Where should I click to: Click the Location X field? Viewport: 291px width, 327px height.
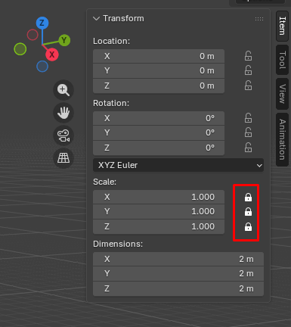point(159,56)
